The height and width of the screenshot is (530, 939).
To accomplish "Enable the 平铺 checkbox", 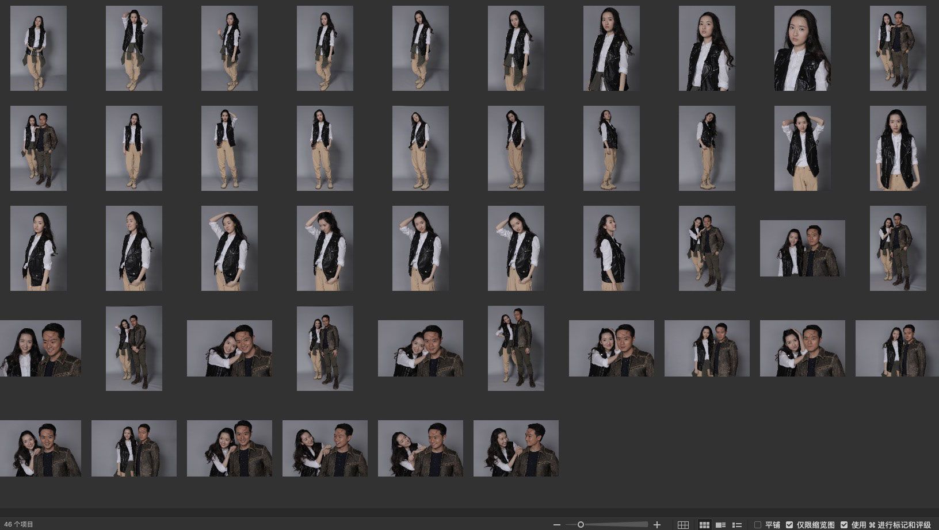I will 758,525.
